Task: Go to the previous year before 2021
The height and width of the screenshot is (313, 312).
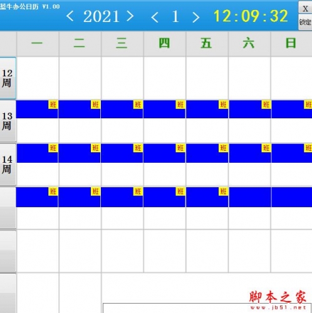Action: [70, 16]
